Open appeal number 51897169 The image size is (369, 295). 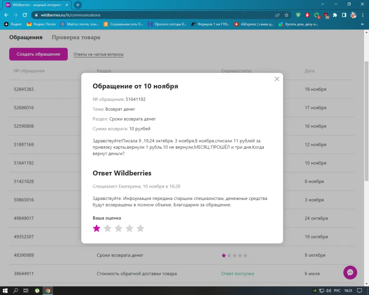(x=24, y=145)
